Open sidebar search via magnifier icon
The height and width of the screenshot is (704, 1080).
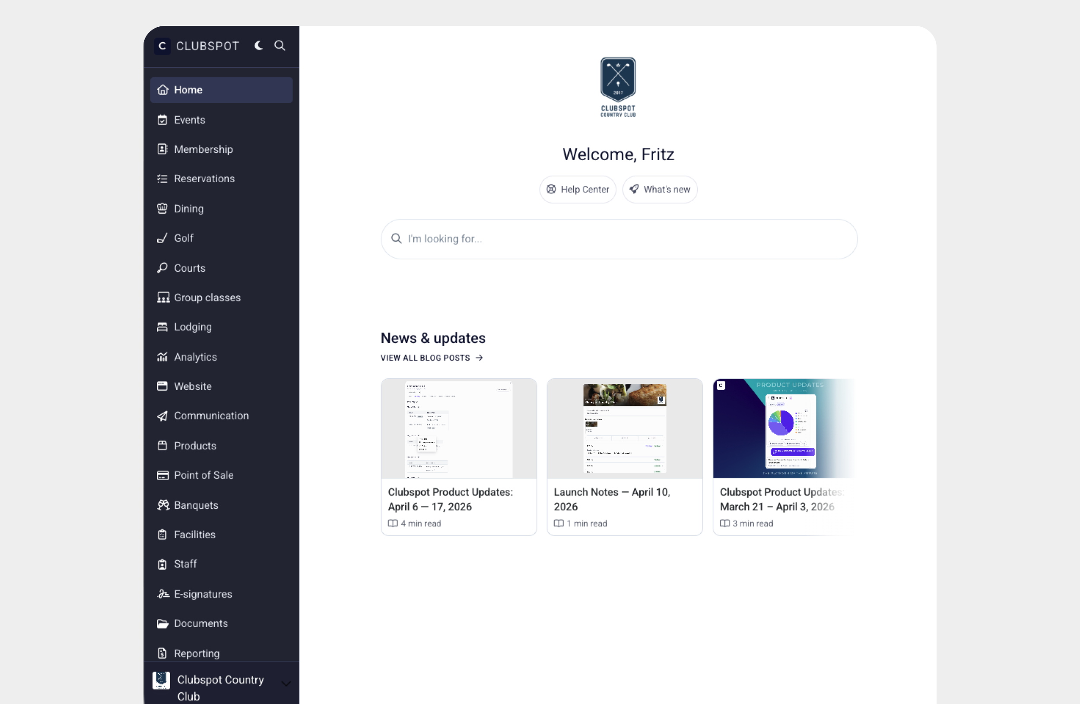tap(280, 45)
